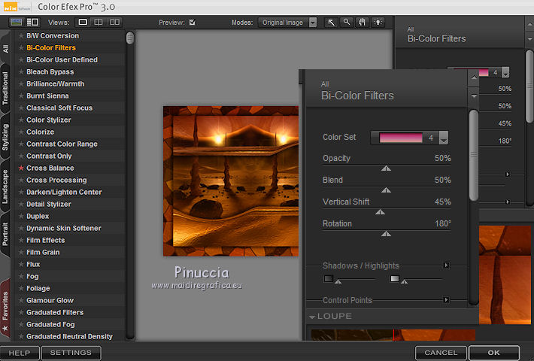Open the Stylizing category tab
This screenshot has width=534, height=361.
click(x=6, y=137)
